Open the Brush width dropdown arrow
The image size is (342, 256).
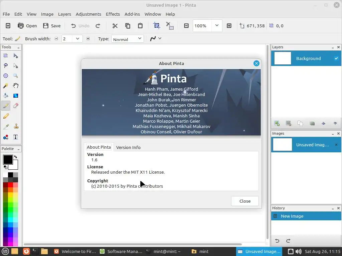click(77, 39)
